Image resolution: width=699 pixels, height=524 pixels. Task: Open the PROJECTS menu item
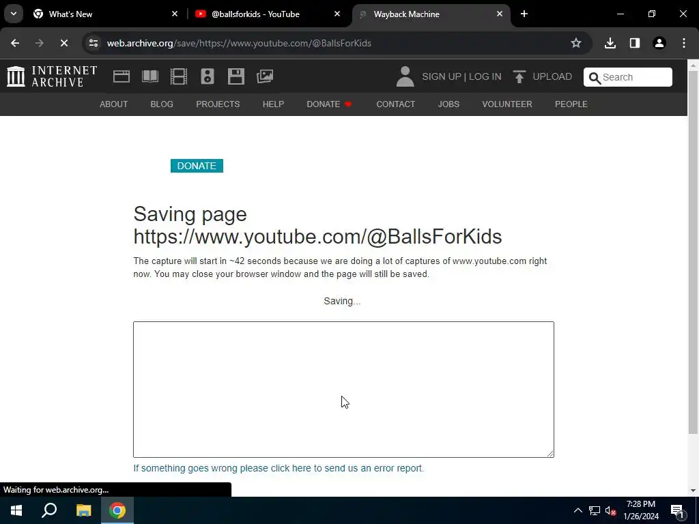coord(218,104)
